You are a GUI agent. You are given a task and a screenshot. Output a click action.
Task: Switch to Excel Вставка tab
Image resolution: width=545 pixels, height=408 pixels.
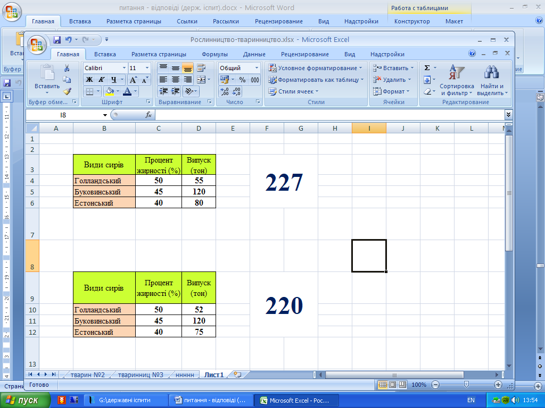coord(105,54)
